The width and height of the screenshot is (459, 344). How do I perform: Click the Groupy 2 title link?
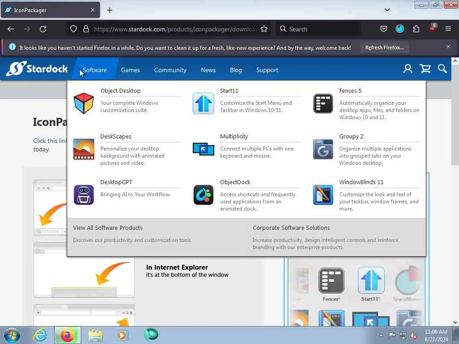(x=351, y=136)
